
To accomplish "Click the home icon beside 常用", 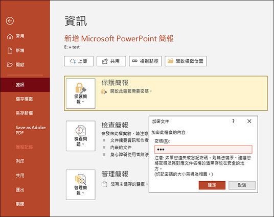I will [10, 36].
